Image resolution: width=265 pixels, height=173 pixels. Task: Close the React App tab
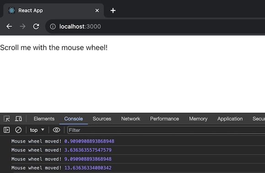coord(97,10)
